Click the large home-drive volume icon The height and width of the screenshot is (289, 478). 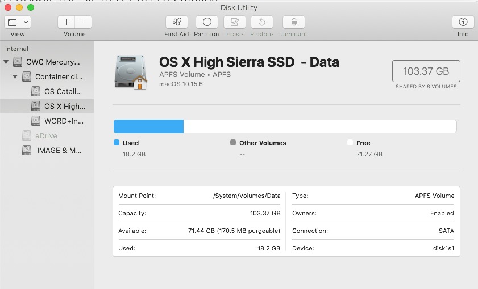(x=131, y=73)
